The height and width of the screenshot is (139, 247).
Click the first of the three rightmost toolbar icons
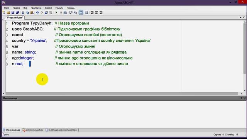tap(92, 13)
